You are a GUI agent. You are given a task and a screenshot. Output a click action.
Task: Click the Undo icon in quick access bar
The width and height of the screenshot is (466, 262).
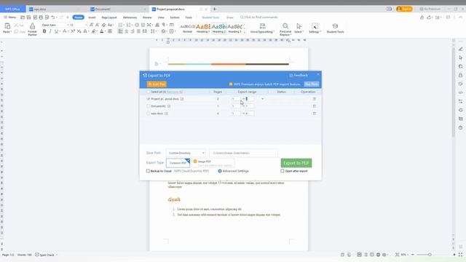pos(53,17)
